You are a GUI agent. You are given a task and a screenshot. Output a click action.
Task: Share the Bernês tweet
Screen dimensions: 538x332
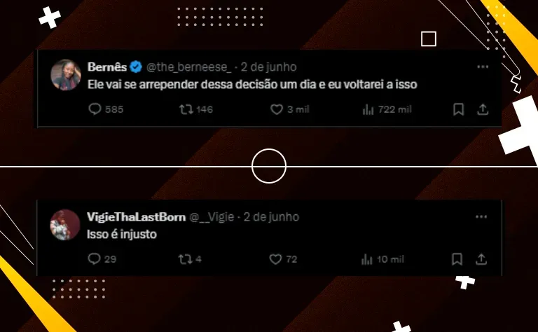click(483, 109)
